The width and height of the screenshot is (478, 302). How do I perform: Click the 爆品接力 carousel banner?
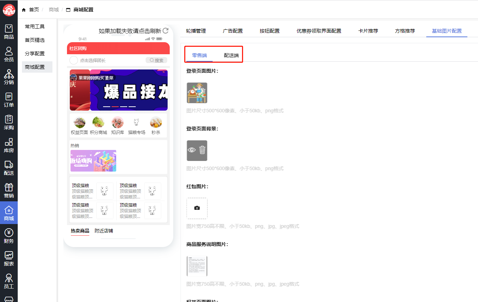pos(129,90)
